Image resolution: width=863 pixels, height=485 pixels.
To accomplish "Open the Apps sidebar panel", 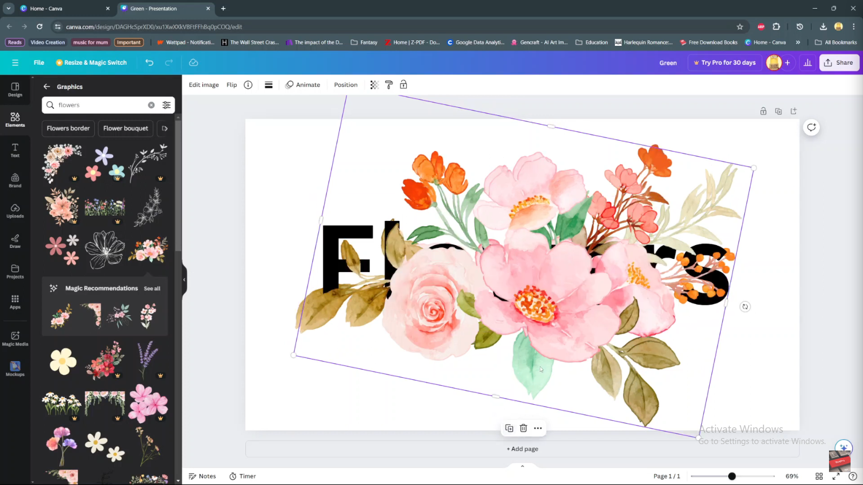I will [x=15, y=302].
